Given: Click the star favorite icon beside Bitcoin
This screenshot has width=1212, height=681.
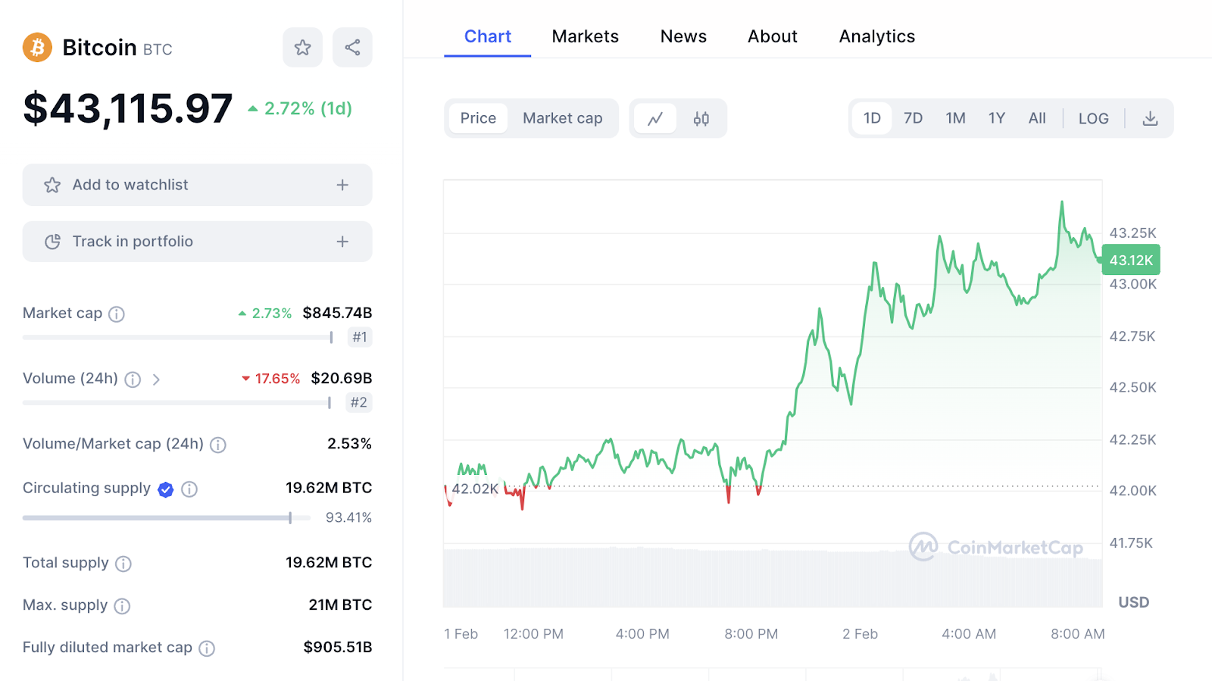Looking at the screenshot, I should pyautogui.click(x=302, y=48).
